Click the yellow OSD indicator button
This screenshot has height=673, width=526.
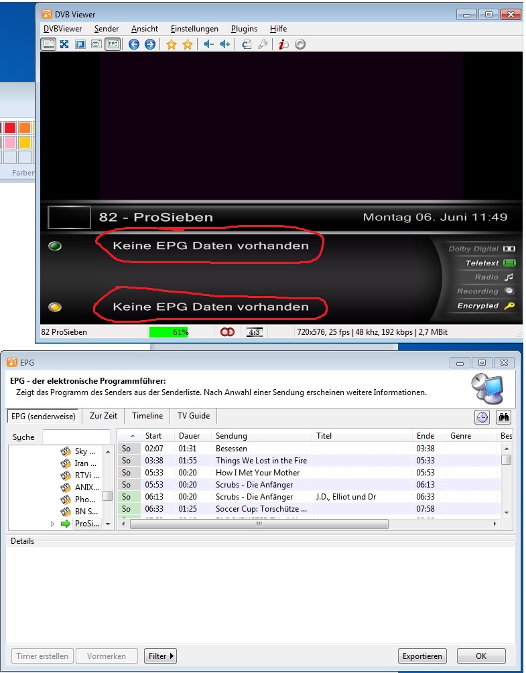55,307
